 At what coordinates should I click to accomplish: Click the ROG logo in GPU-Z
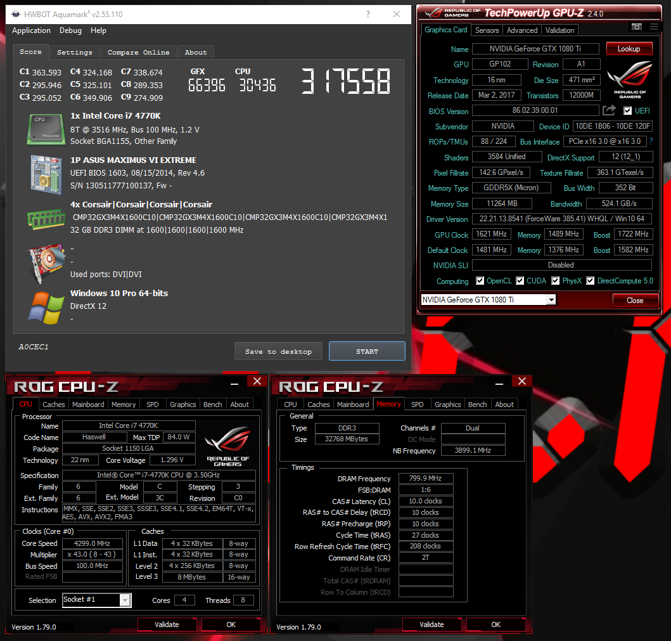[629, 80]
